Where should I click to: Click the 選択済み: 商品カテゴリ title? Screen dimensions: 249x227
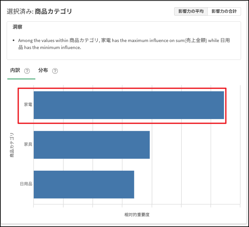tap(39, 12)
